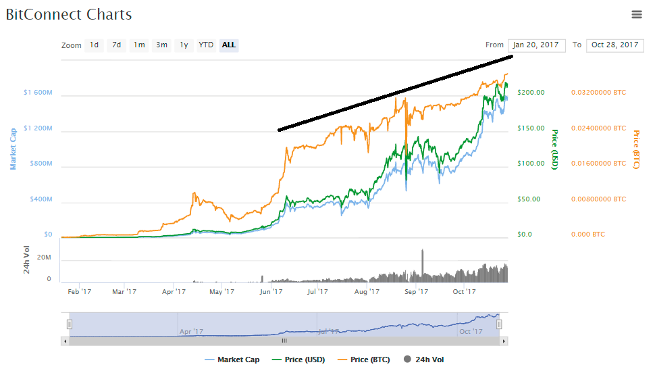655x371 pixels.
Task: Click the navigator scrollbar thumb grip
Action: (x=284, y=341)
